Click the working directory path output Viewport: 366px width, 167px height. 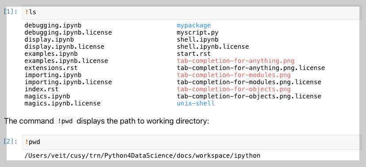pyautogui.click(x=142, y=155)
